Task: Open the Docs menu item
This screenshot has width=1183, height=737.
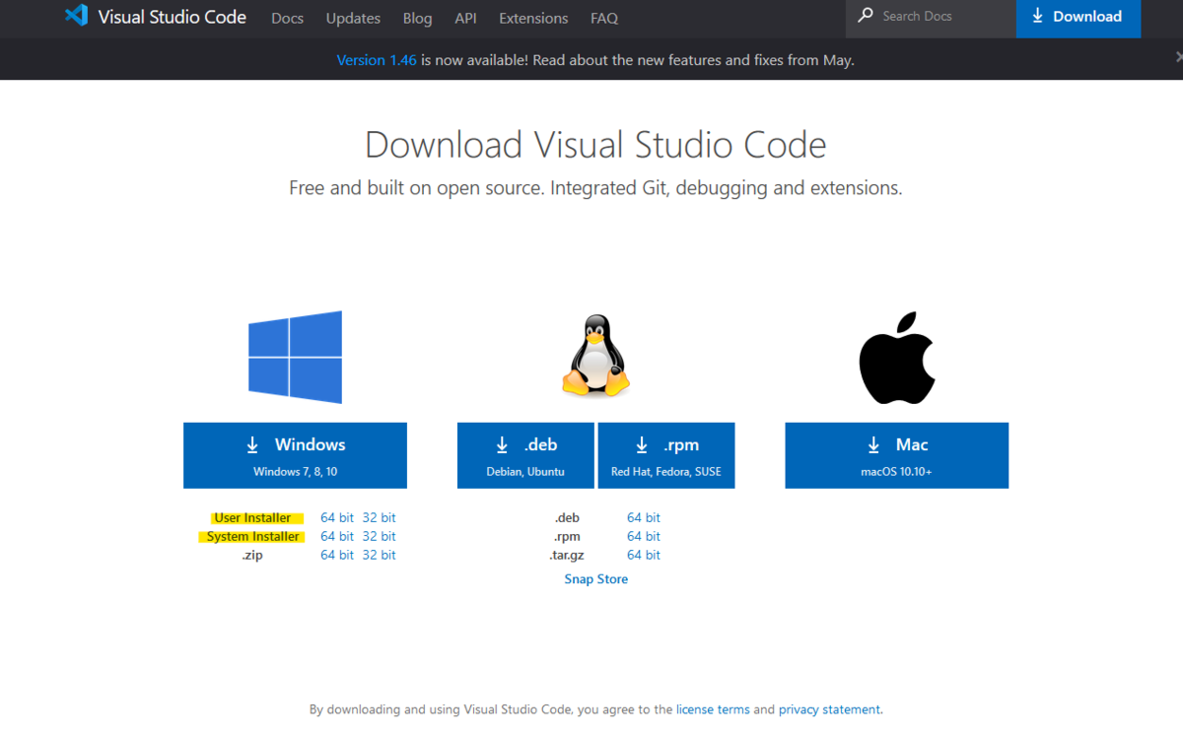Action: [288, 18]
